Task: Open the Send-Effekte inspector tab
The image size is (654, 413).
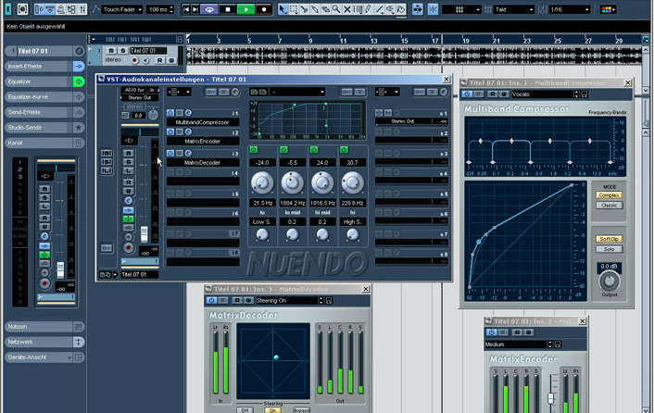Action: tap(44, 112)
